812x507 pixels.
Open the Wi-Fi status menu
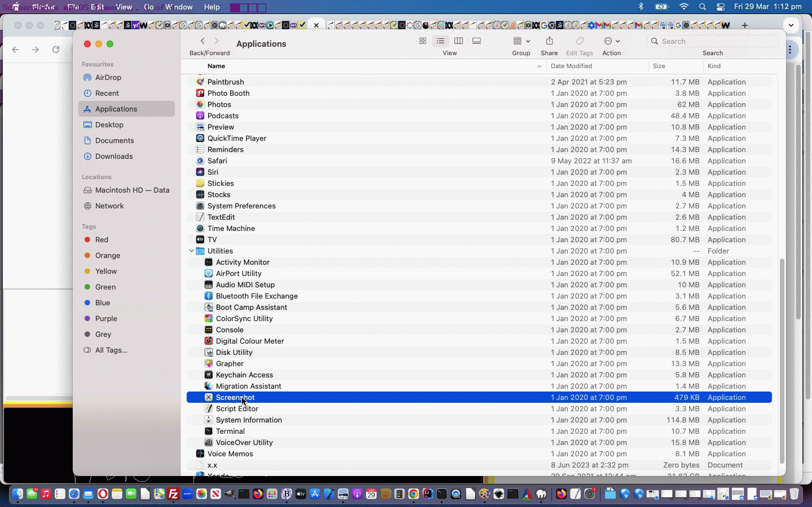click(x=684, y=7)
